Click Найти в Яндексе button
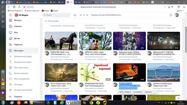187x105 pixels. point(125,92)
